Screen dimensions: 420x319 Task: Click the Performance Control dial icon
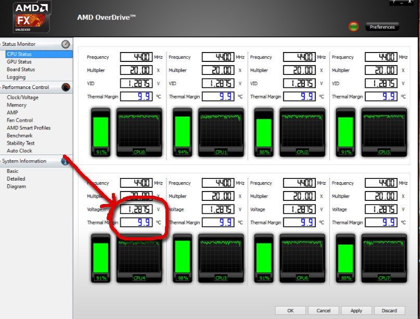[66, 87]
